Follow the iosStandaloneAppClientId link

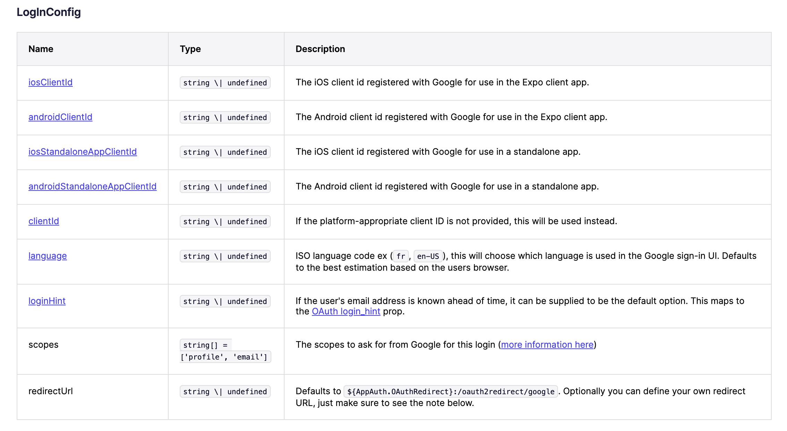(x=83, y=152)
